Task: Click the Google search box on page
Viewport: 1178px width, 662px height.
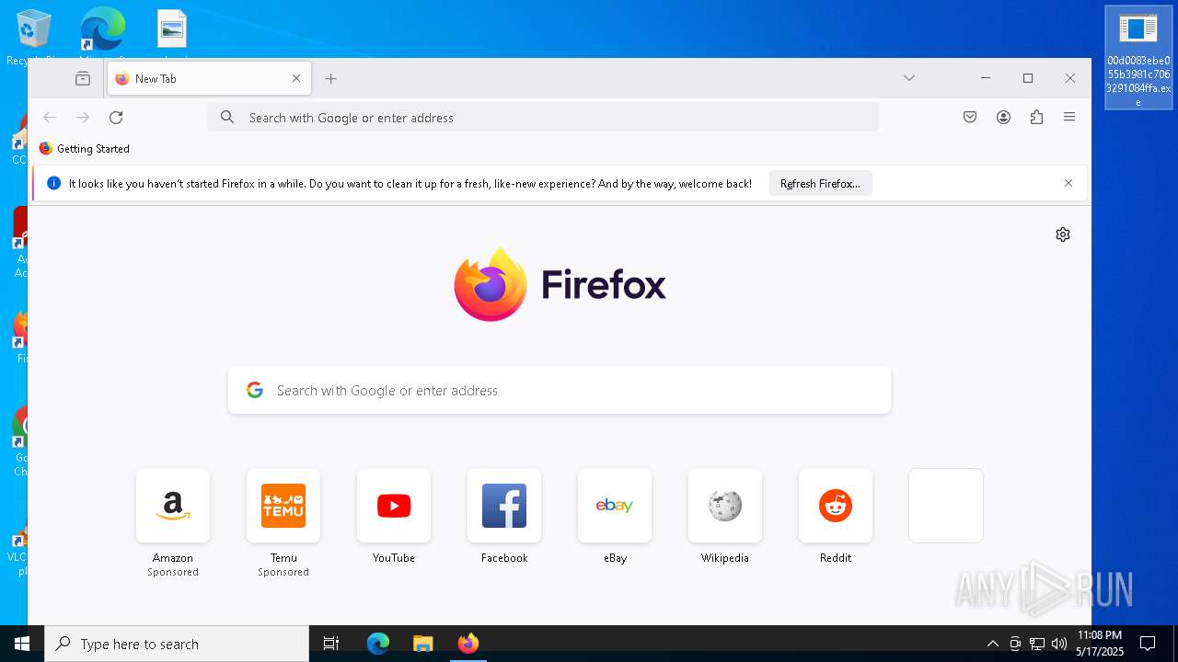Action: [x=560, y=391]
